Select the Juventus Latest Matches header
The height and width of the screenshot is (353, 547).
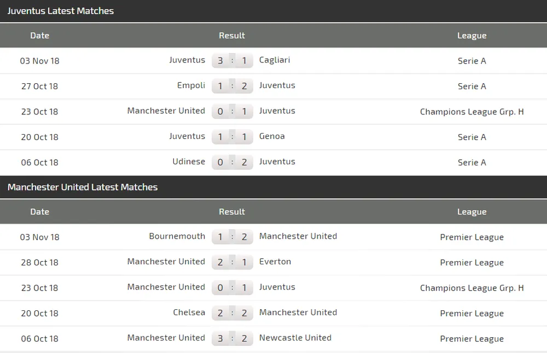tap(61, 11)
